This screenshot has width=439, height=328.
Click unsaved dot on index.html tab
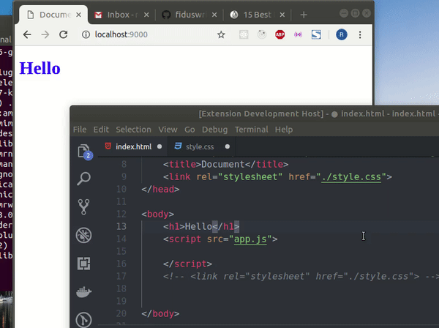(x=160, y=146)
